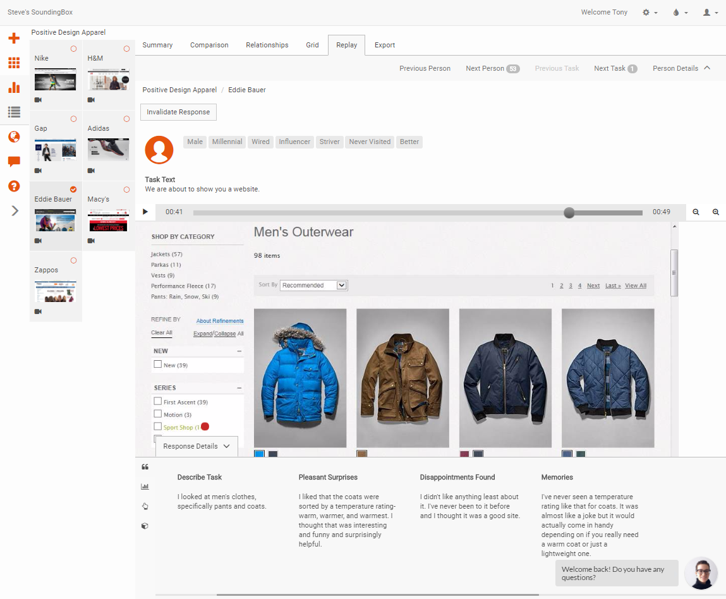Click the video camera icon under Adidas
This screenshot has width=726, height=599.
click(91, 171)
